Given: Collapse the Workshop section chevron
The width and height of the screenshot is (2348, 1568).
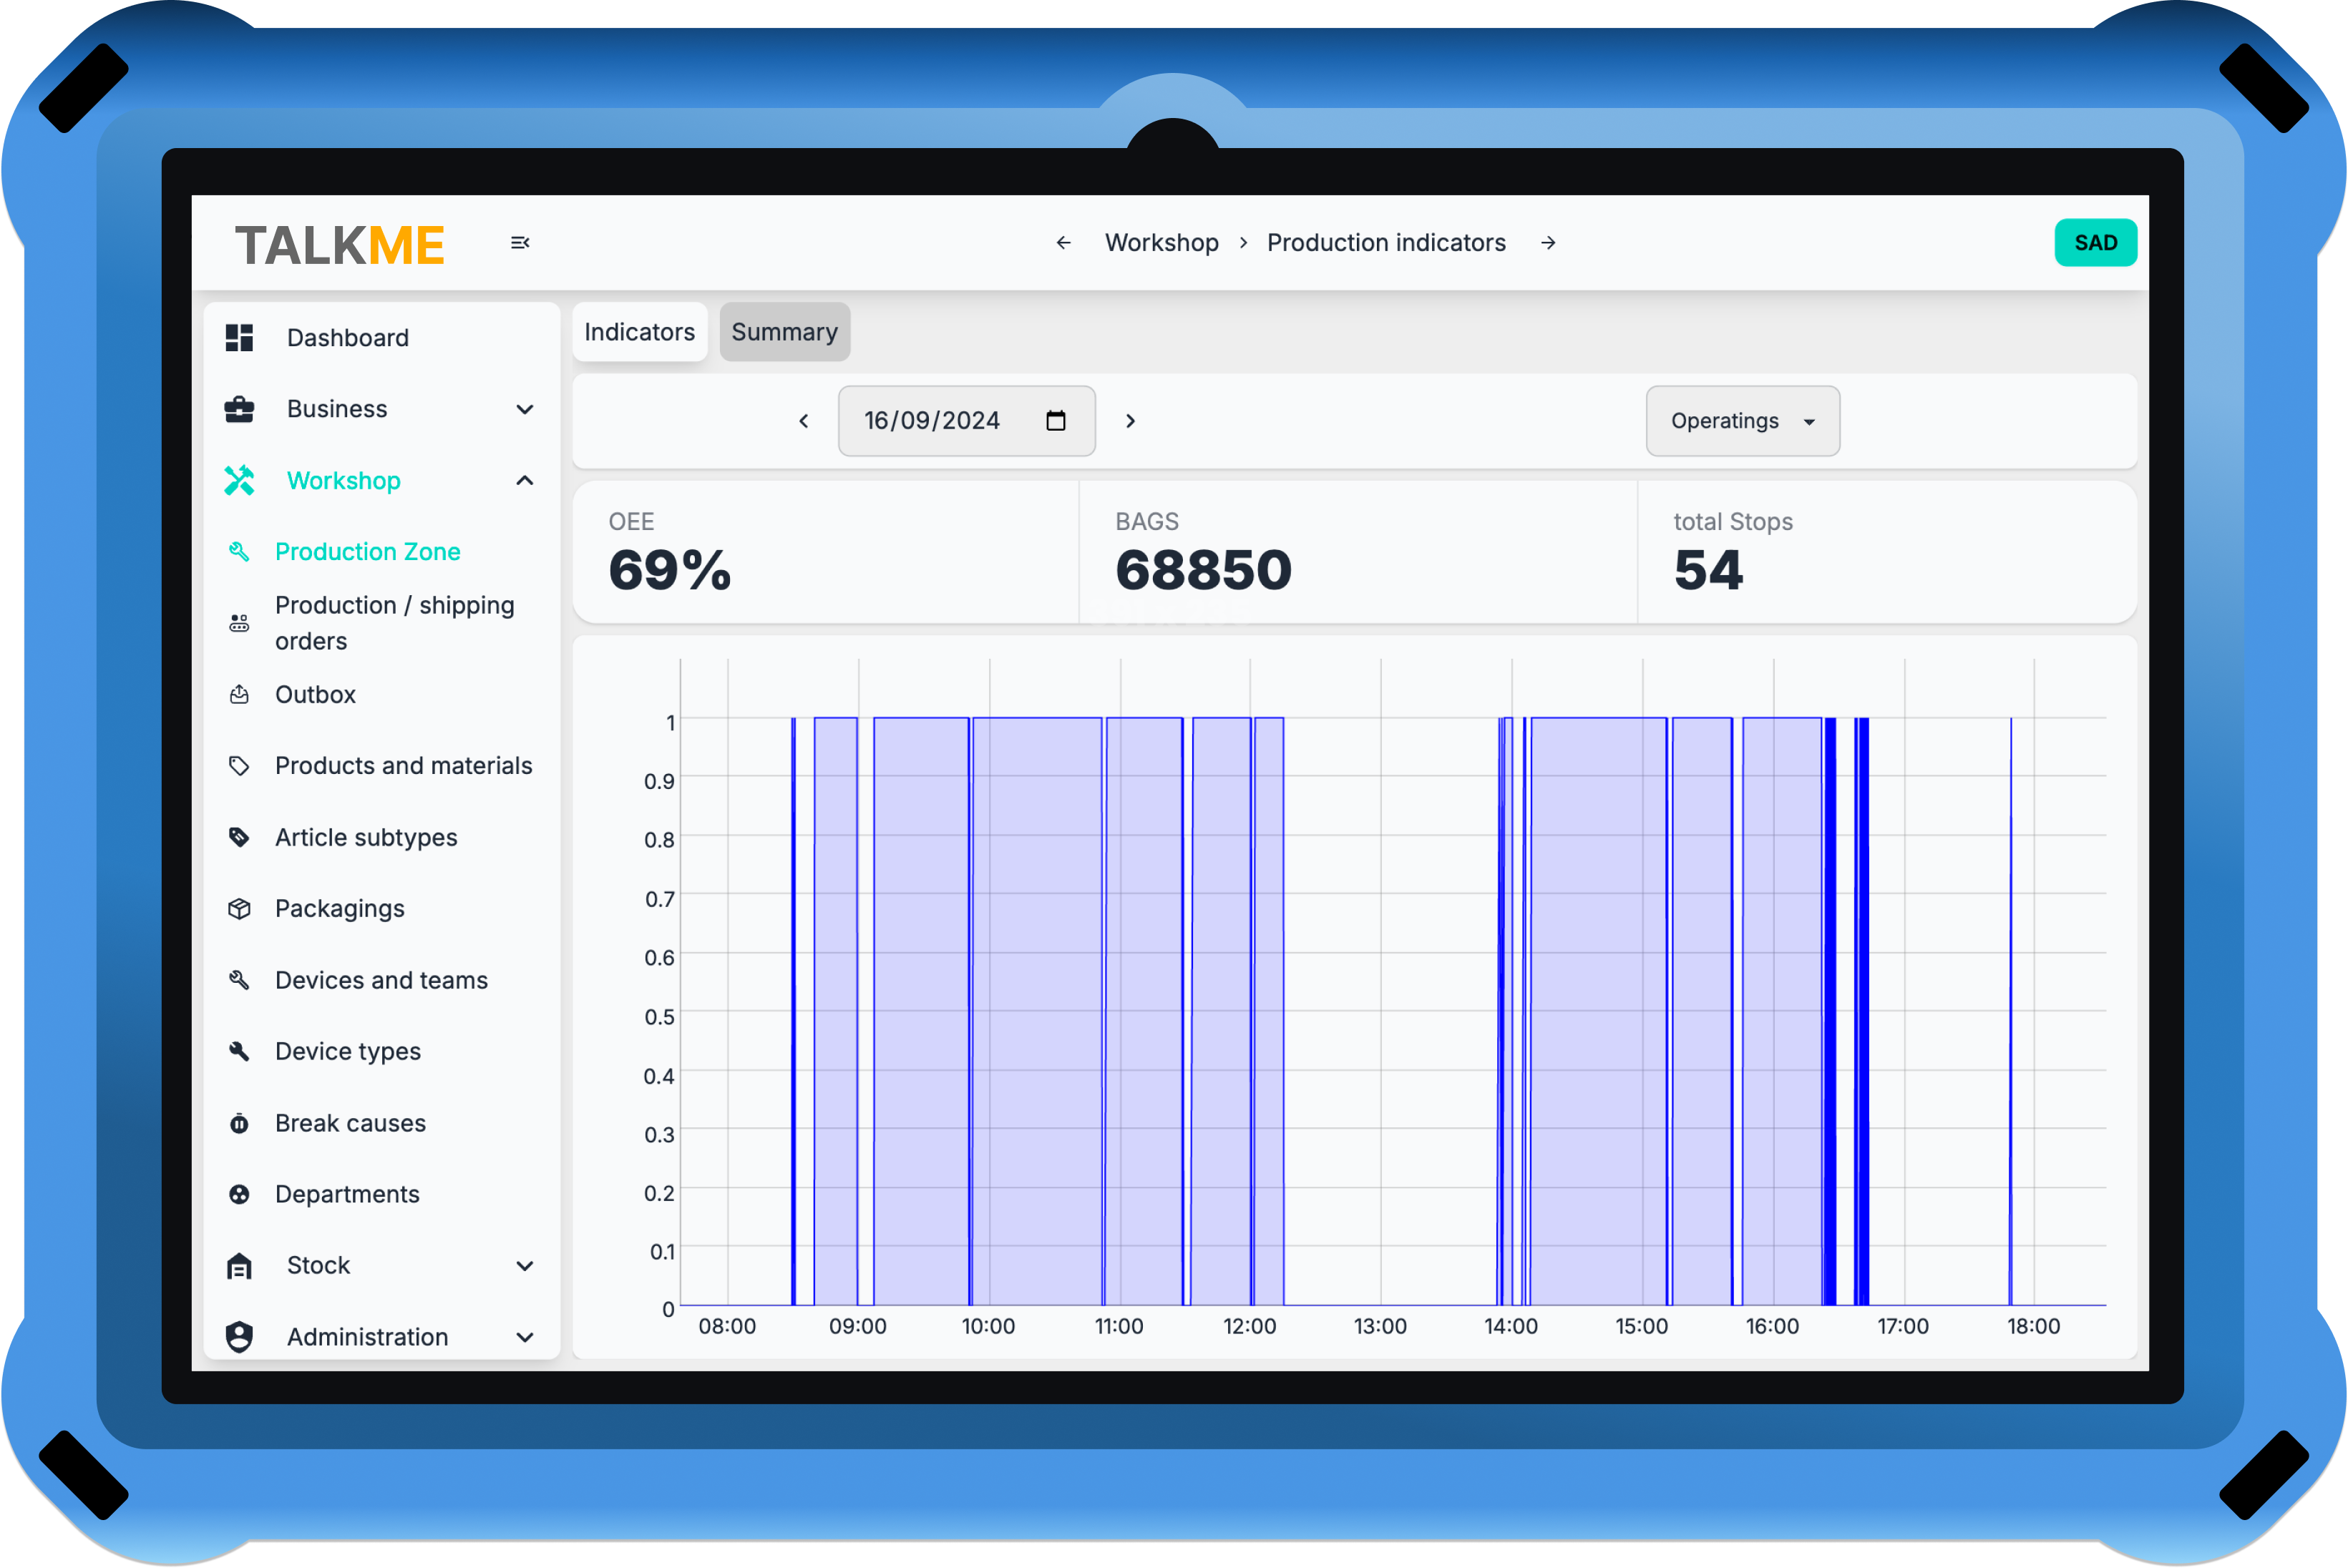Looking at the screenshot, I should click(x=525, y=481).
